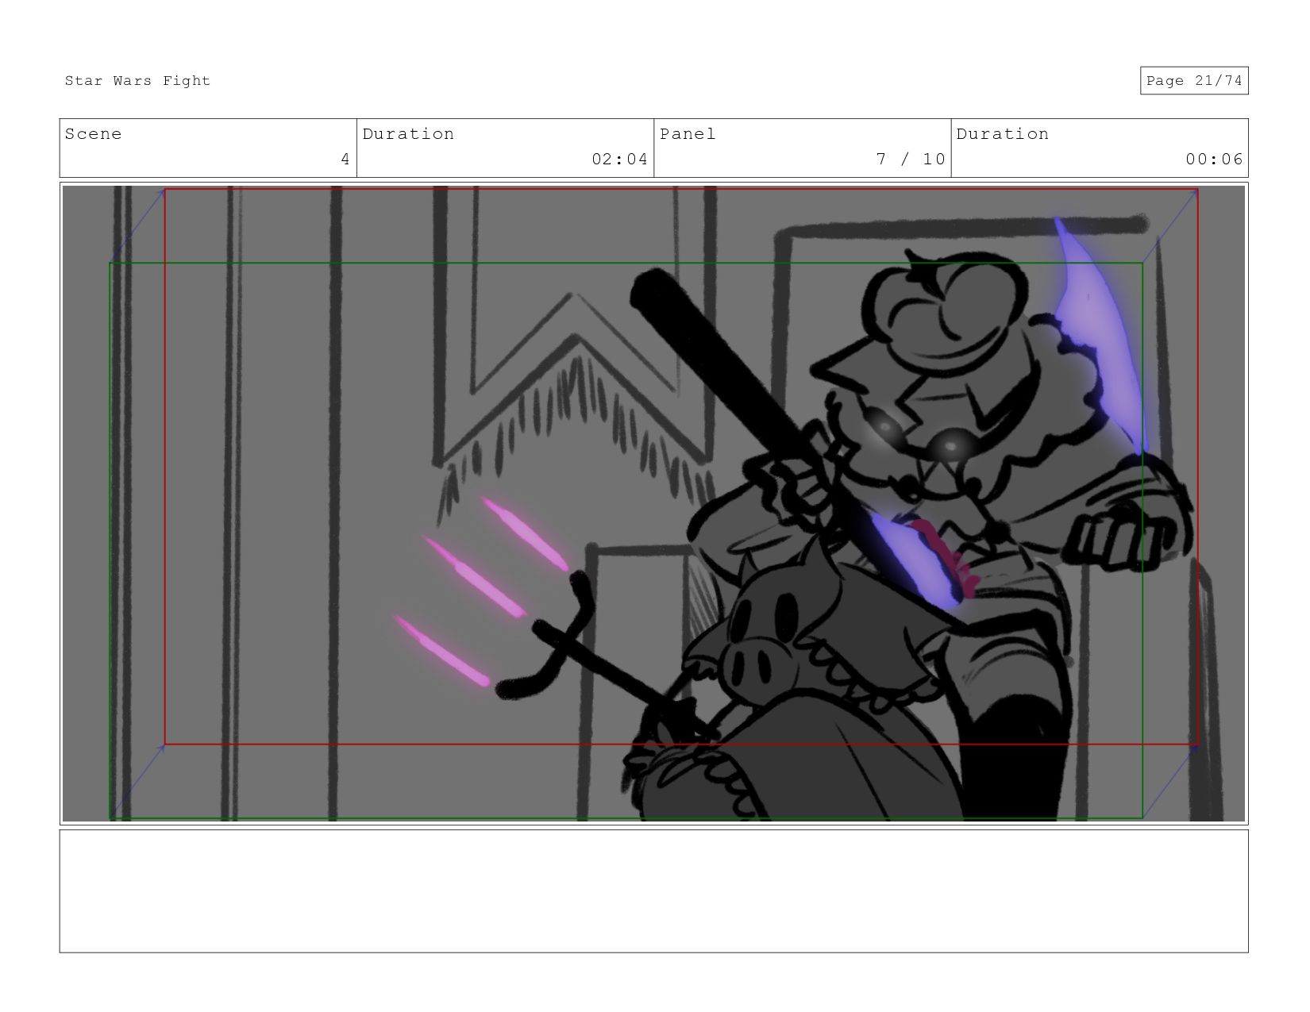This screenshot has height=1012, width=1310.
Task: Click the panel count value '7 / 10'
Action: coord(911,160)
